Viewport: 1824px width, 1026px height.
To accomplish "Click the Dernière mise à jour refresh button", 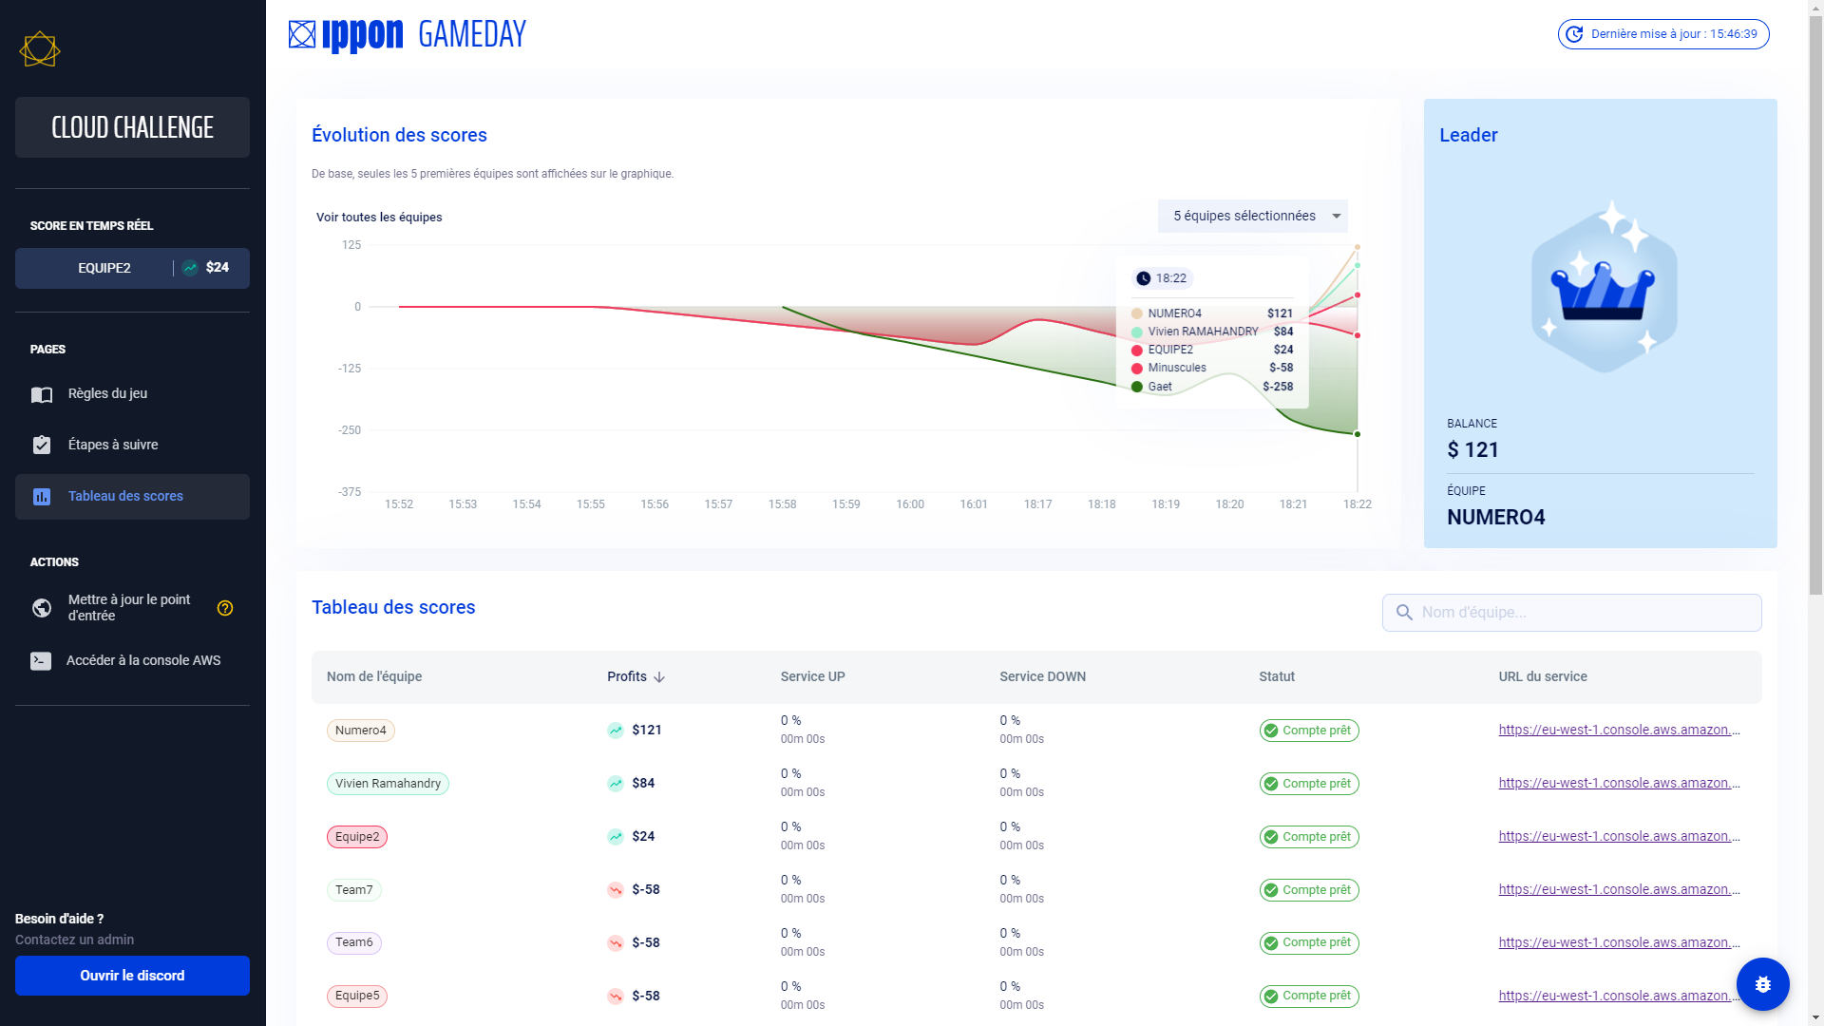I will pos(1663,34).
